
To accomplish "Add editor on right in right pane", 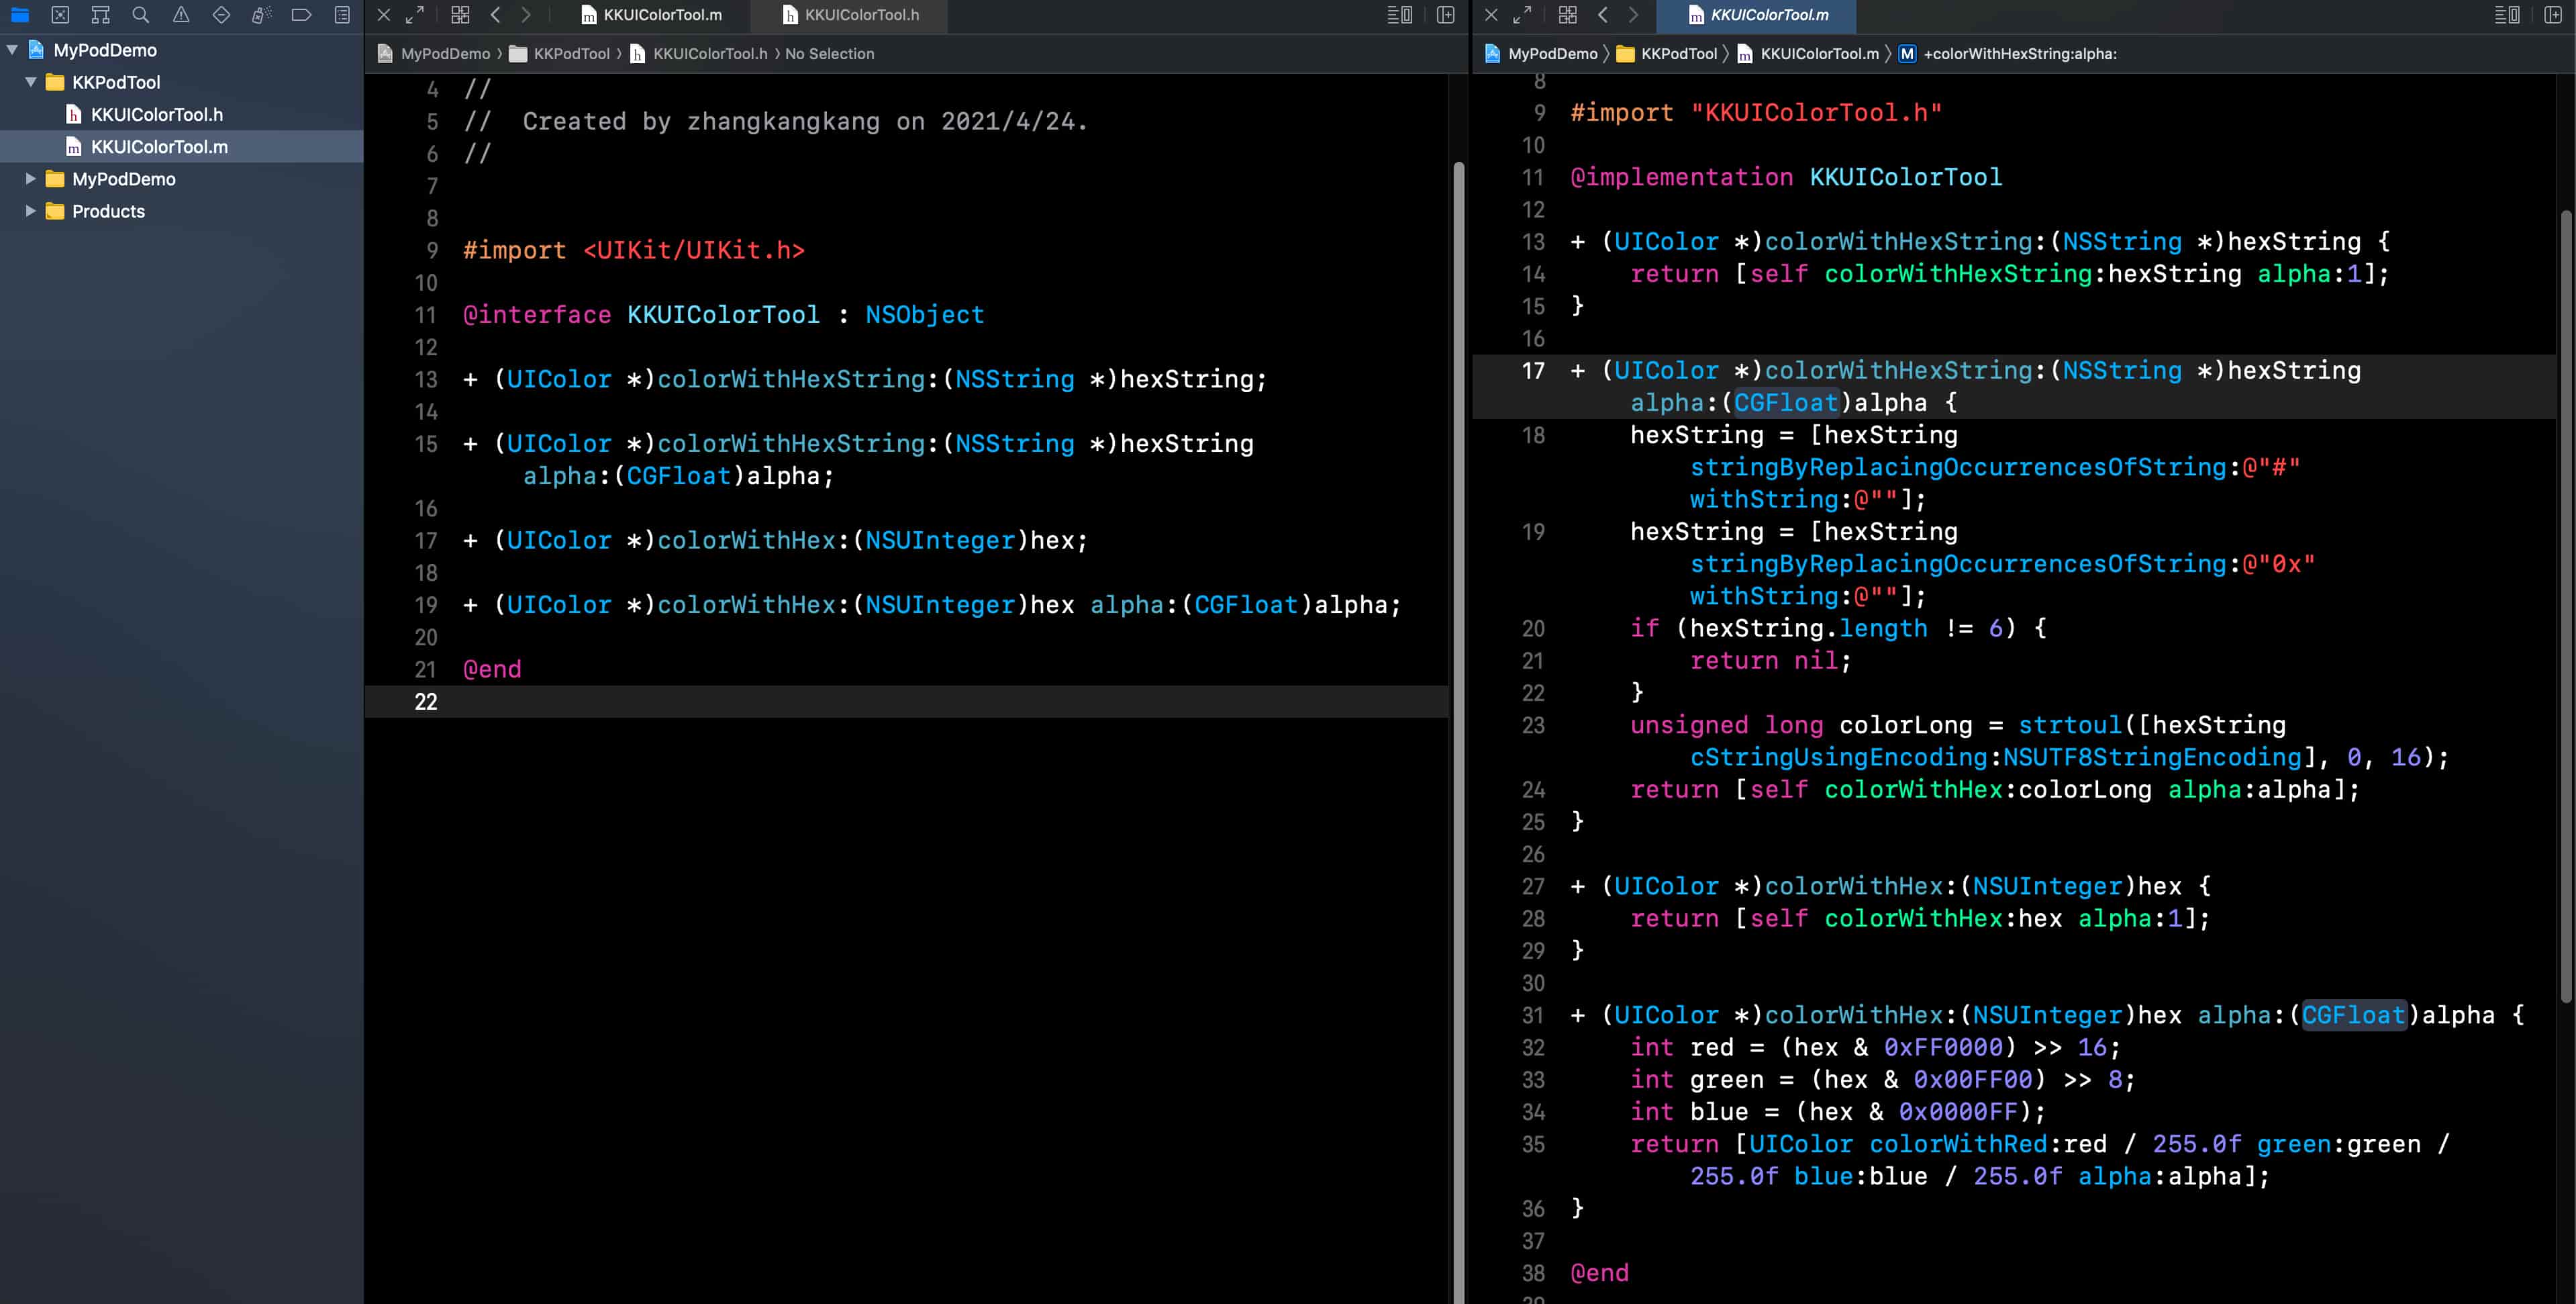I will tap(2552, 15).
